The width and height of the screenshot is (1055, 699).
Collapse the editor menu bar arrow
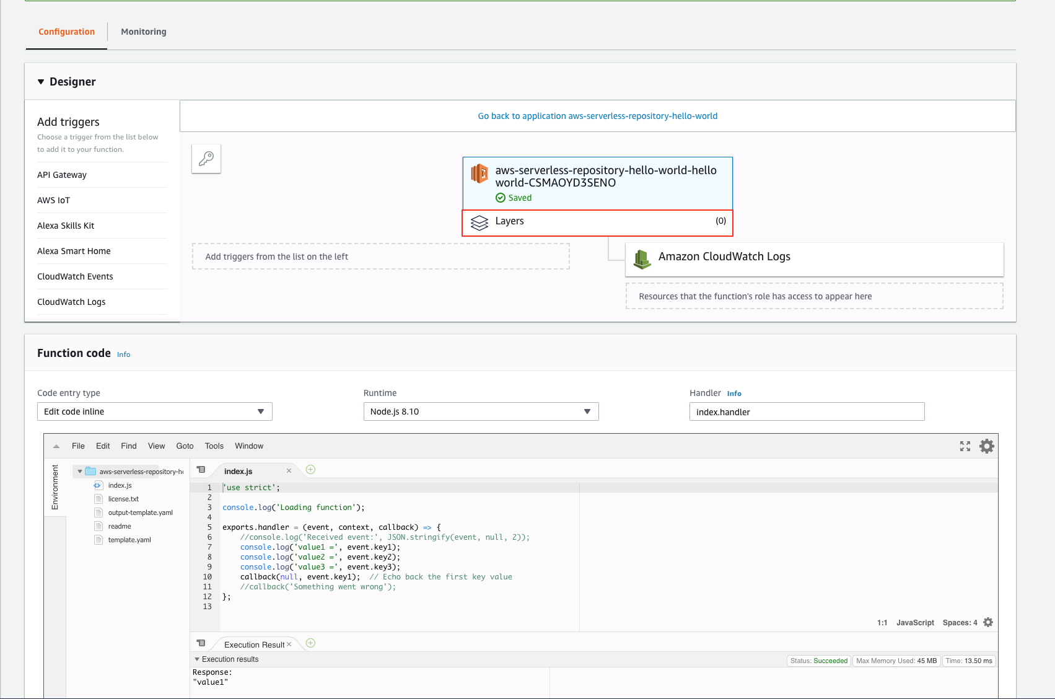click(56, 446)
